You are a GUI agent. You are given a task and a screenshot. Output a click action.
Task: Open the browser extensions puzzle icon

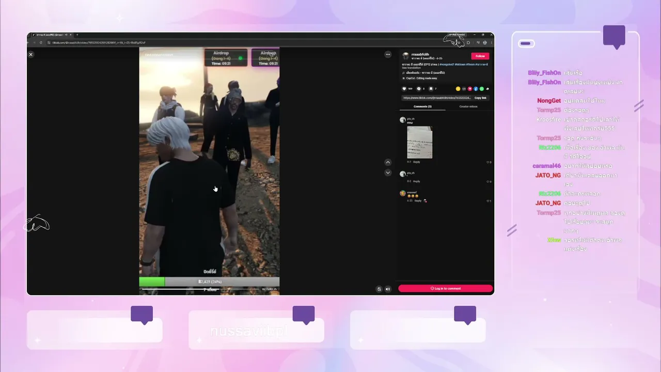click(x=468, y=42)
